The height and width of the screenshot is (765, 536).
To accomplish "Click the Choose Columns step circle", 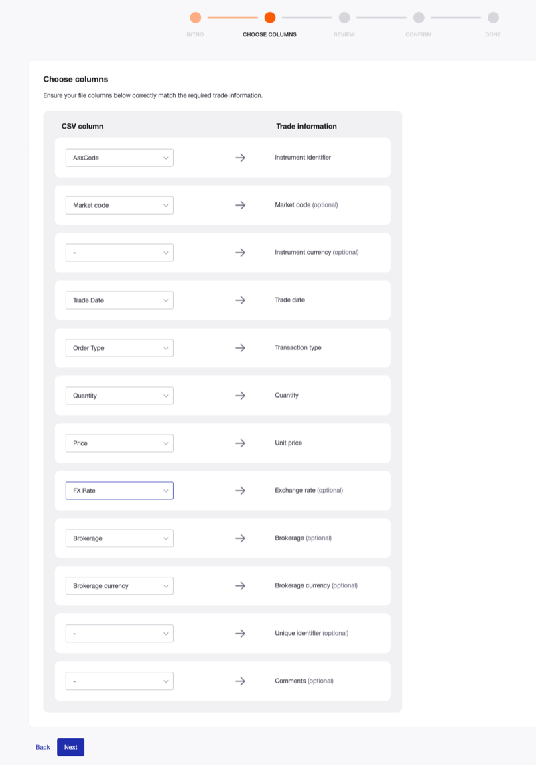I will click(270, 17).
